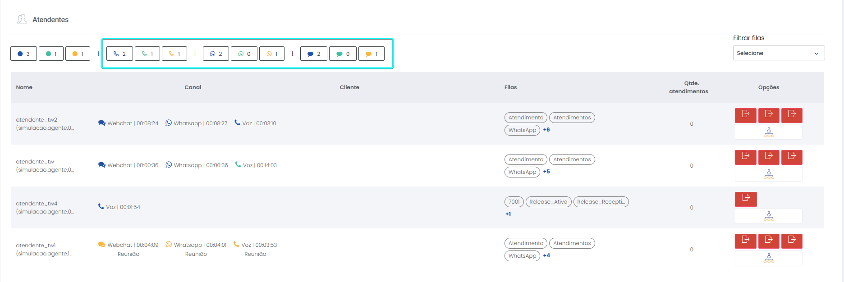Toggle the blue dot status filter showing 3
844x282 pixels.
[x=23, y=54]
